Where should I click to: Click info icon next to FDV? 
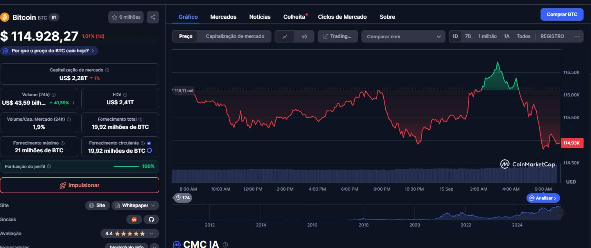tap(126, 95)
